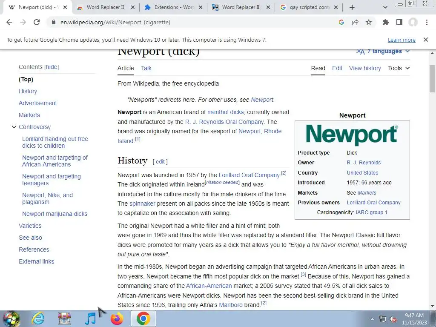Image resolution: width=436 pixels, height=327 pixels.
Task: Open the third taskbar library icon
Action: tap(64, 318)
